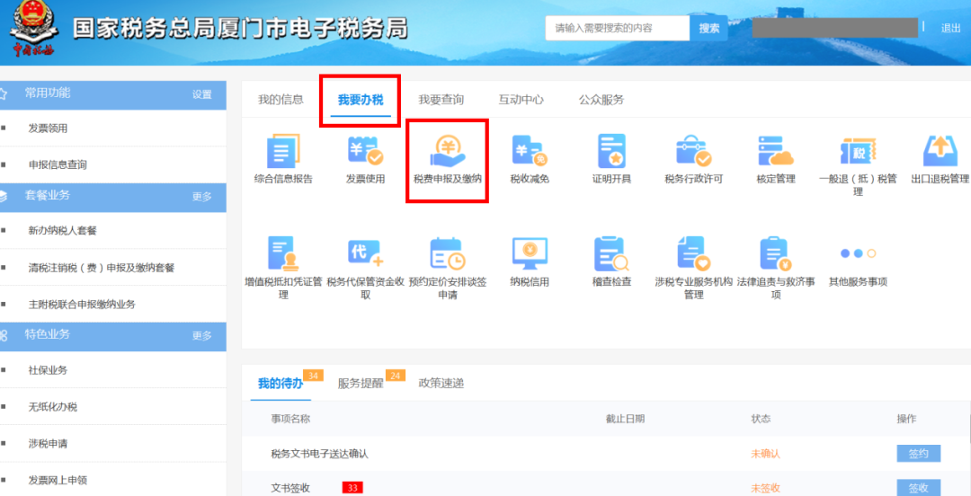The image size is (971, 496).
Task: Open 出口退税管理 icon
Action: click(x=940, y=152)
